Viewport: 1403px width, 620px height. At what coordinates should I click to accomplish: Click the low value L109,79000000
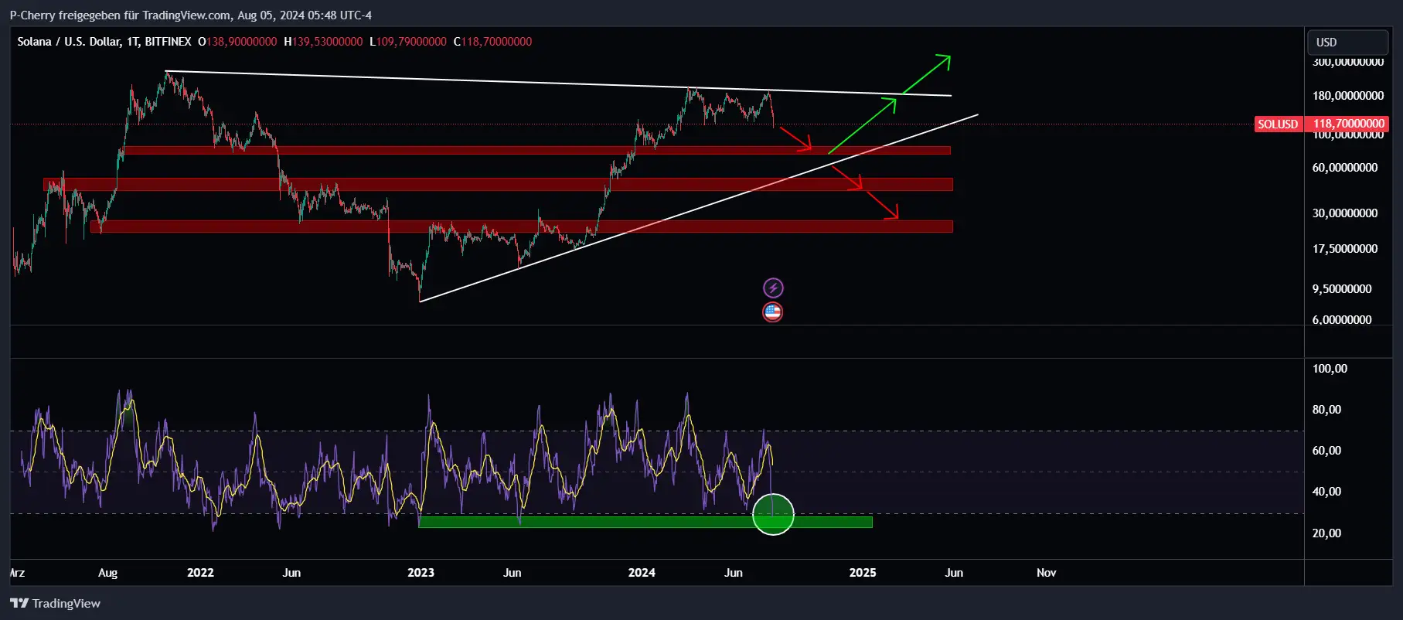pyautogui.click(x=408, y=42)
